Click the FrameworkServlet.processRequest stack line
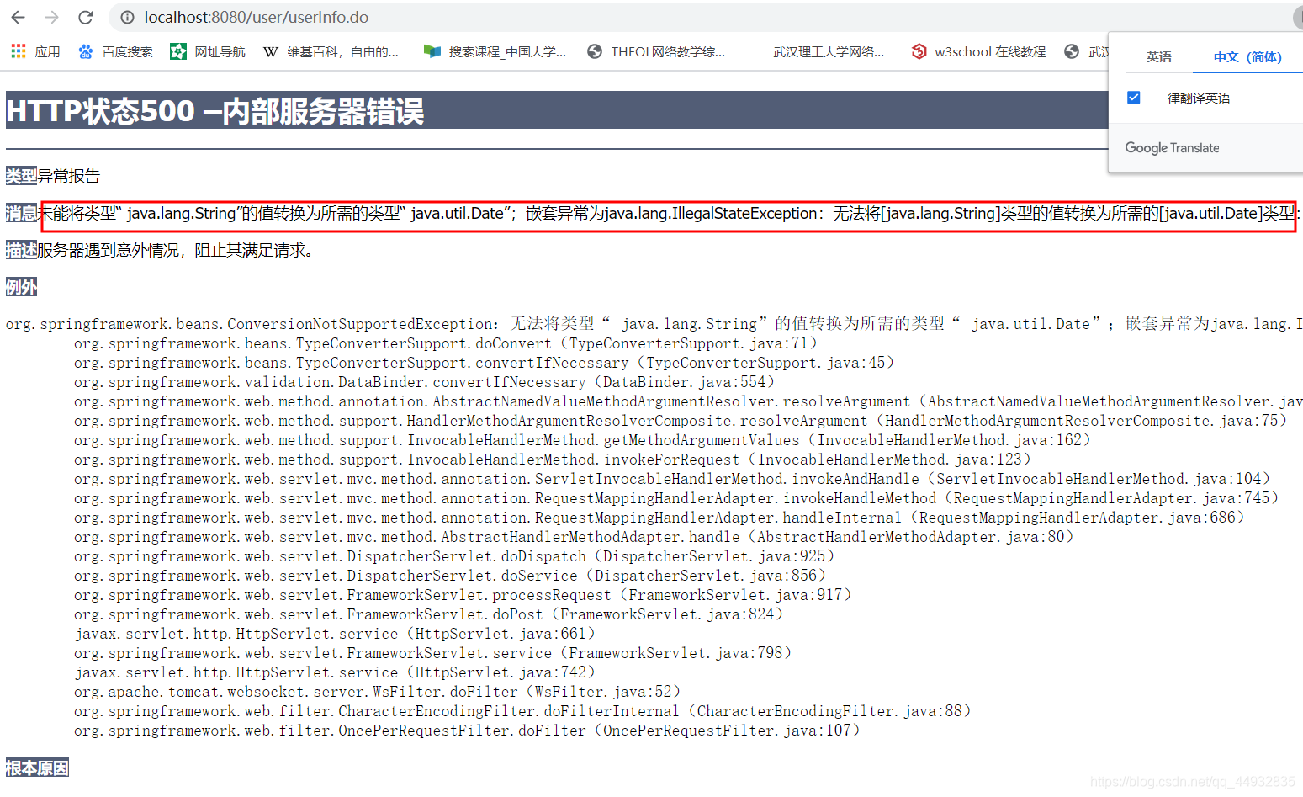 click(x=463, y=595)
